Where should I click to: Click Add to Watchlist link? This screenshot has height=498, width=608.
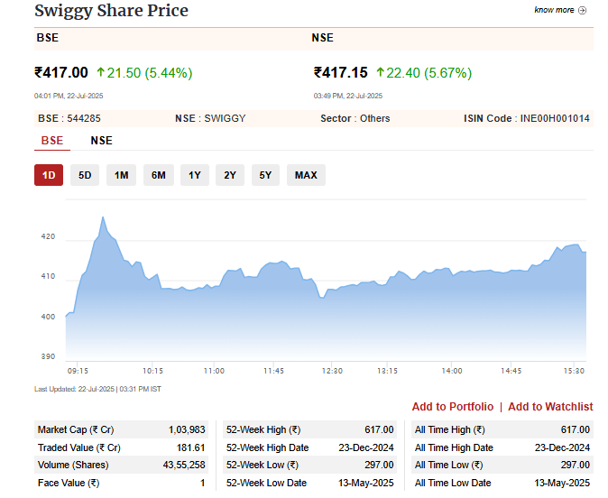coord(550,407)
